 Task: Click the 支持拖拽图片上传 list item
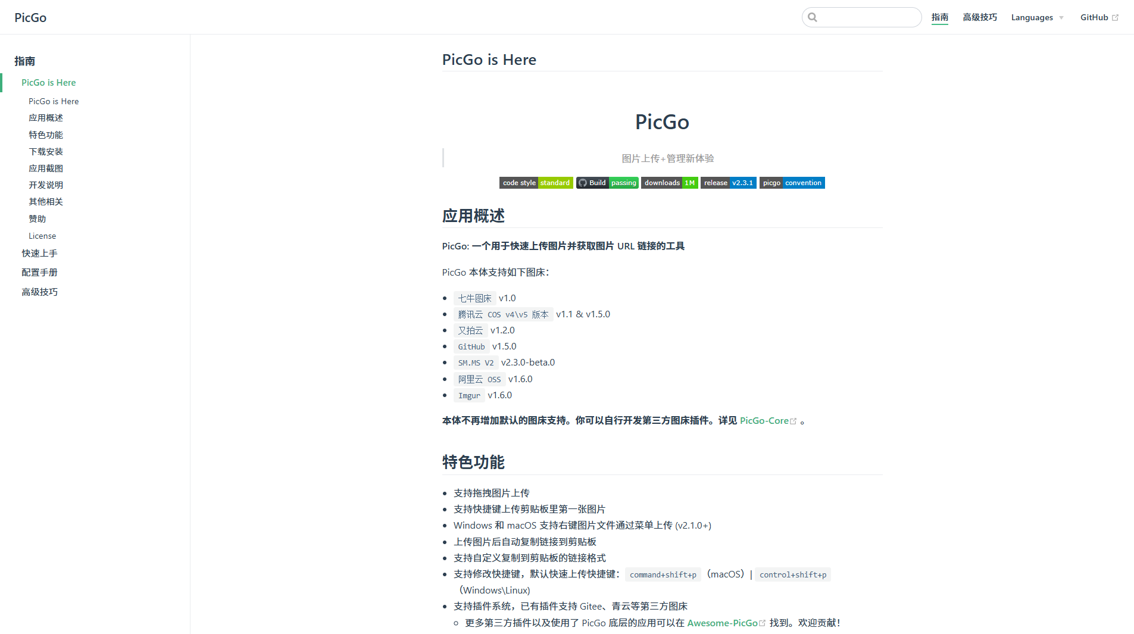point(492,493)
